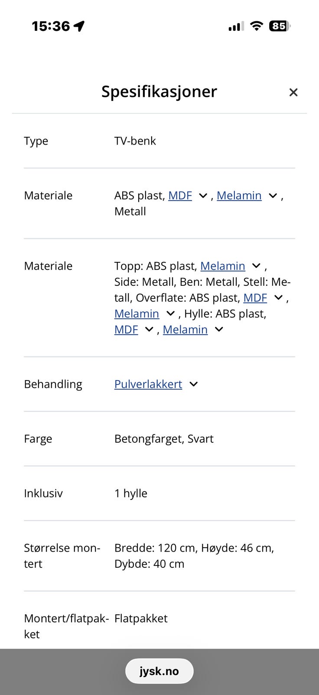Select the Spesifikasjoner header title
Image resolution: width=319 pixels, height=695 pixels.
(159, 92)
